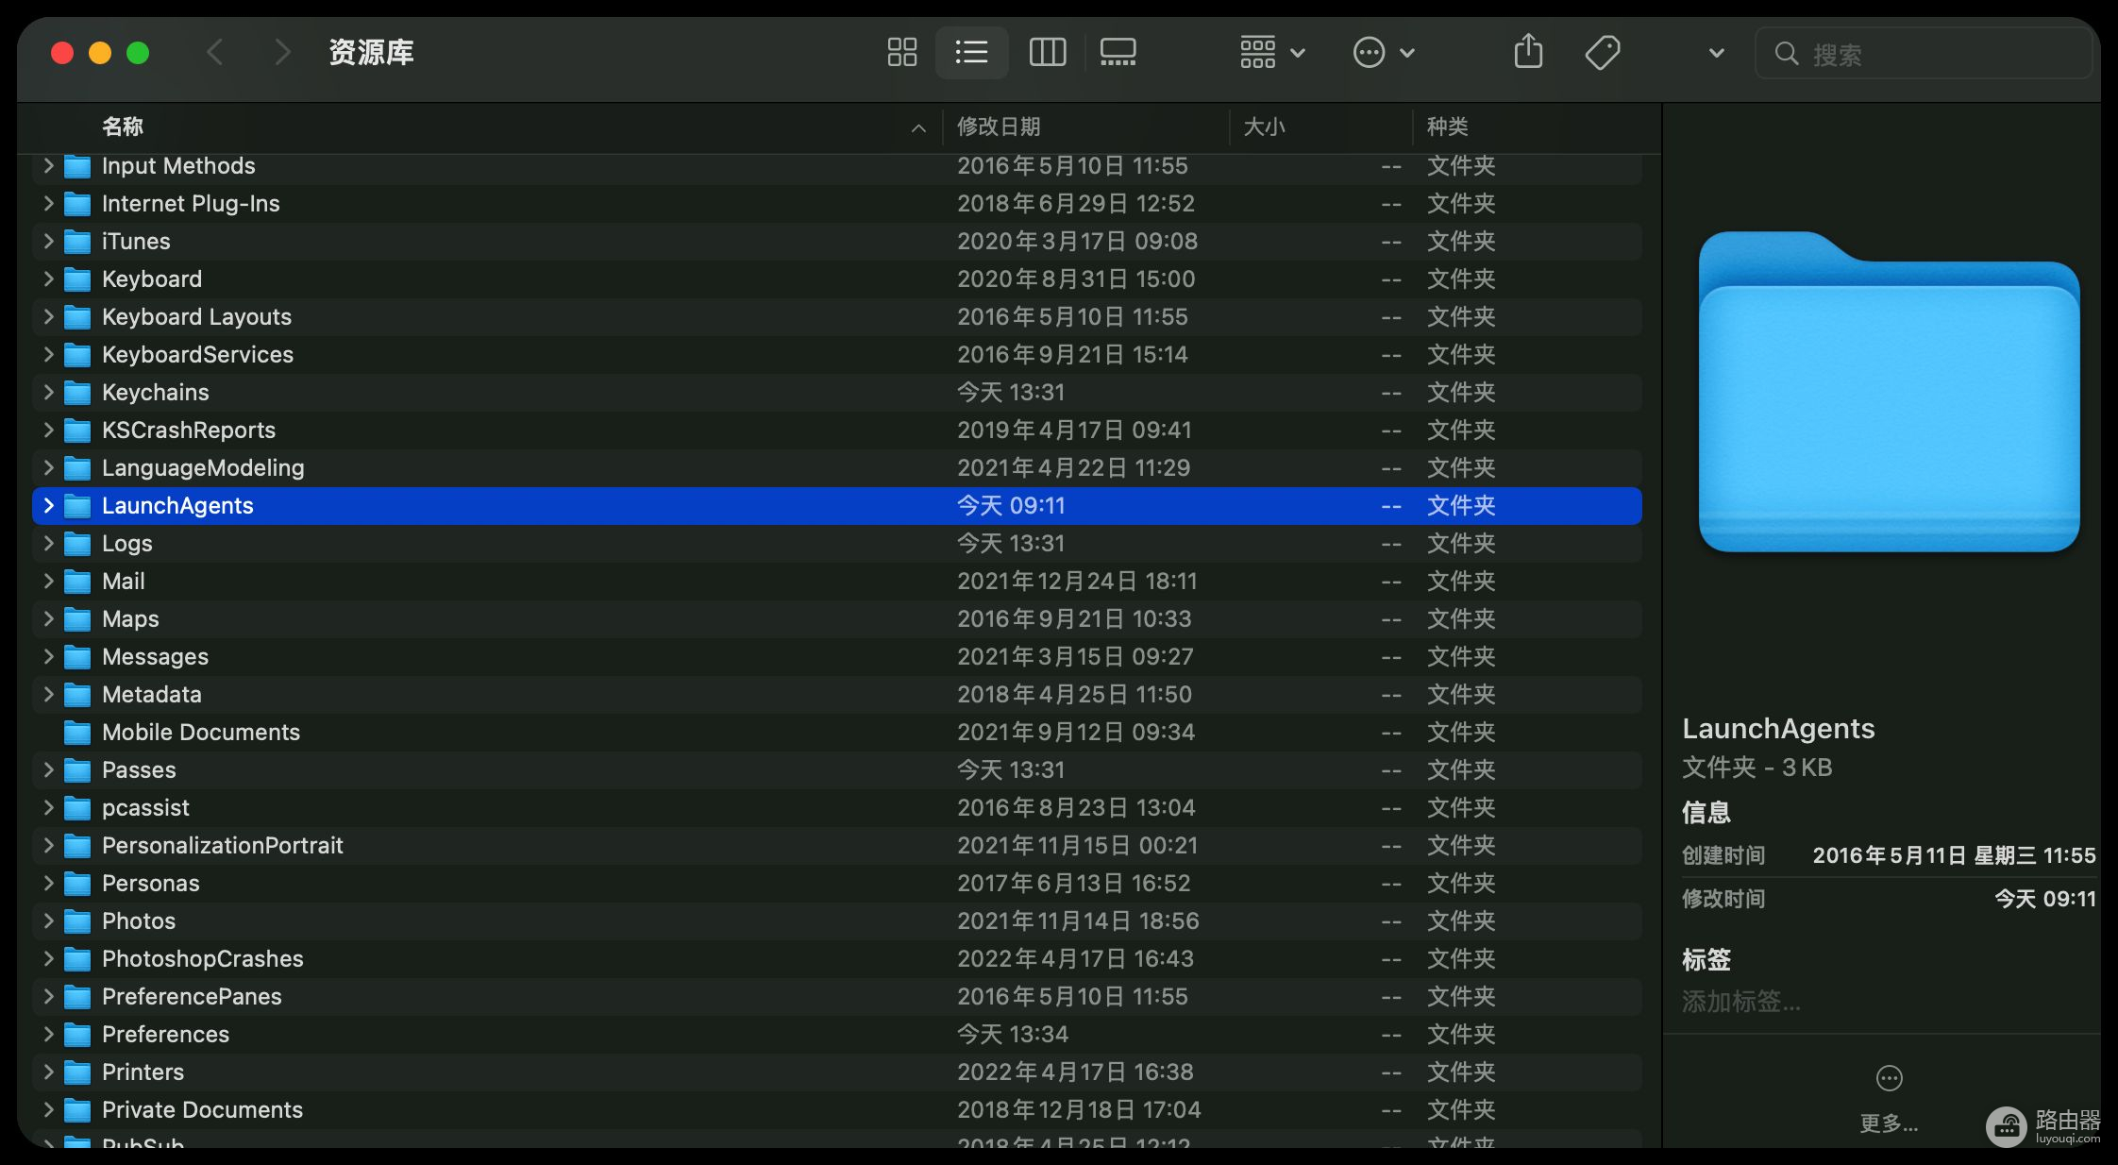
Task: Click the gallery view icon in toolbar
Action: click(1118, 52)
